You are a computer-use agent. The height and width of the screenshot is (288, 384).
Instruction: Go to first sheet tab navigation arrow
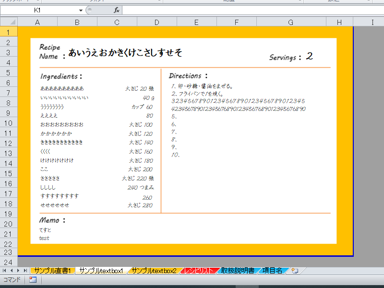click(x=4, y=271)
